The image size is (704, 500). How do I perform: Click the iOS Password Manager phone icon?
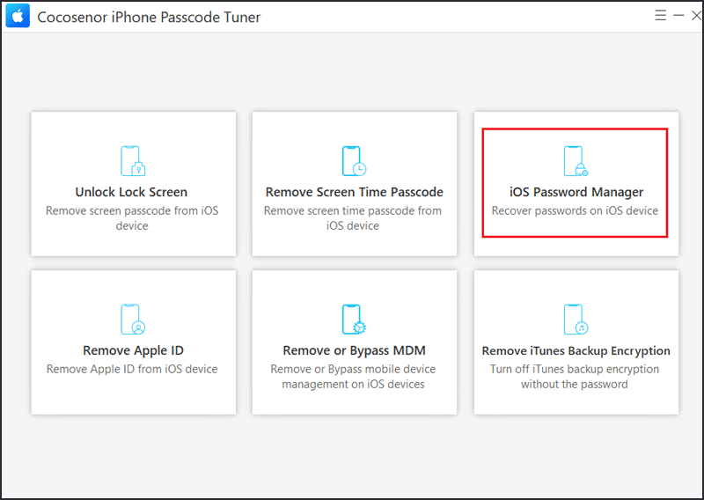click(x=576, y=161)
